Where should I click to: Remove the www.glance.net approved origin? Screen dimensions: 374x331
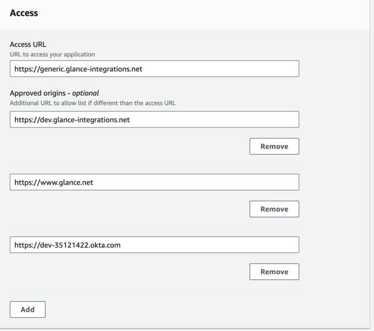point(274,209)
